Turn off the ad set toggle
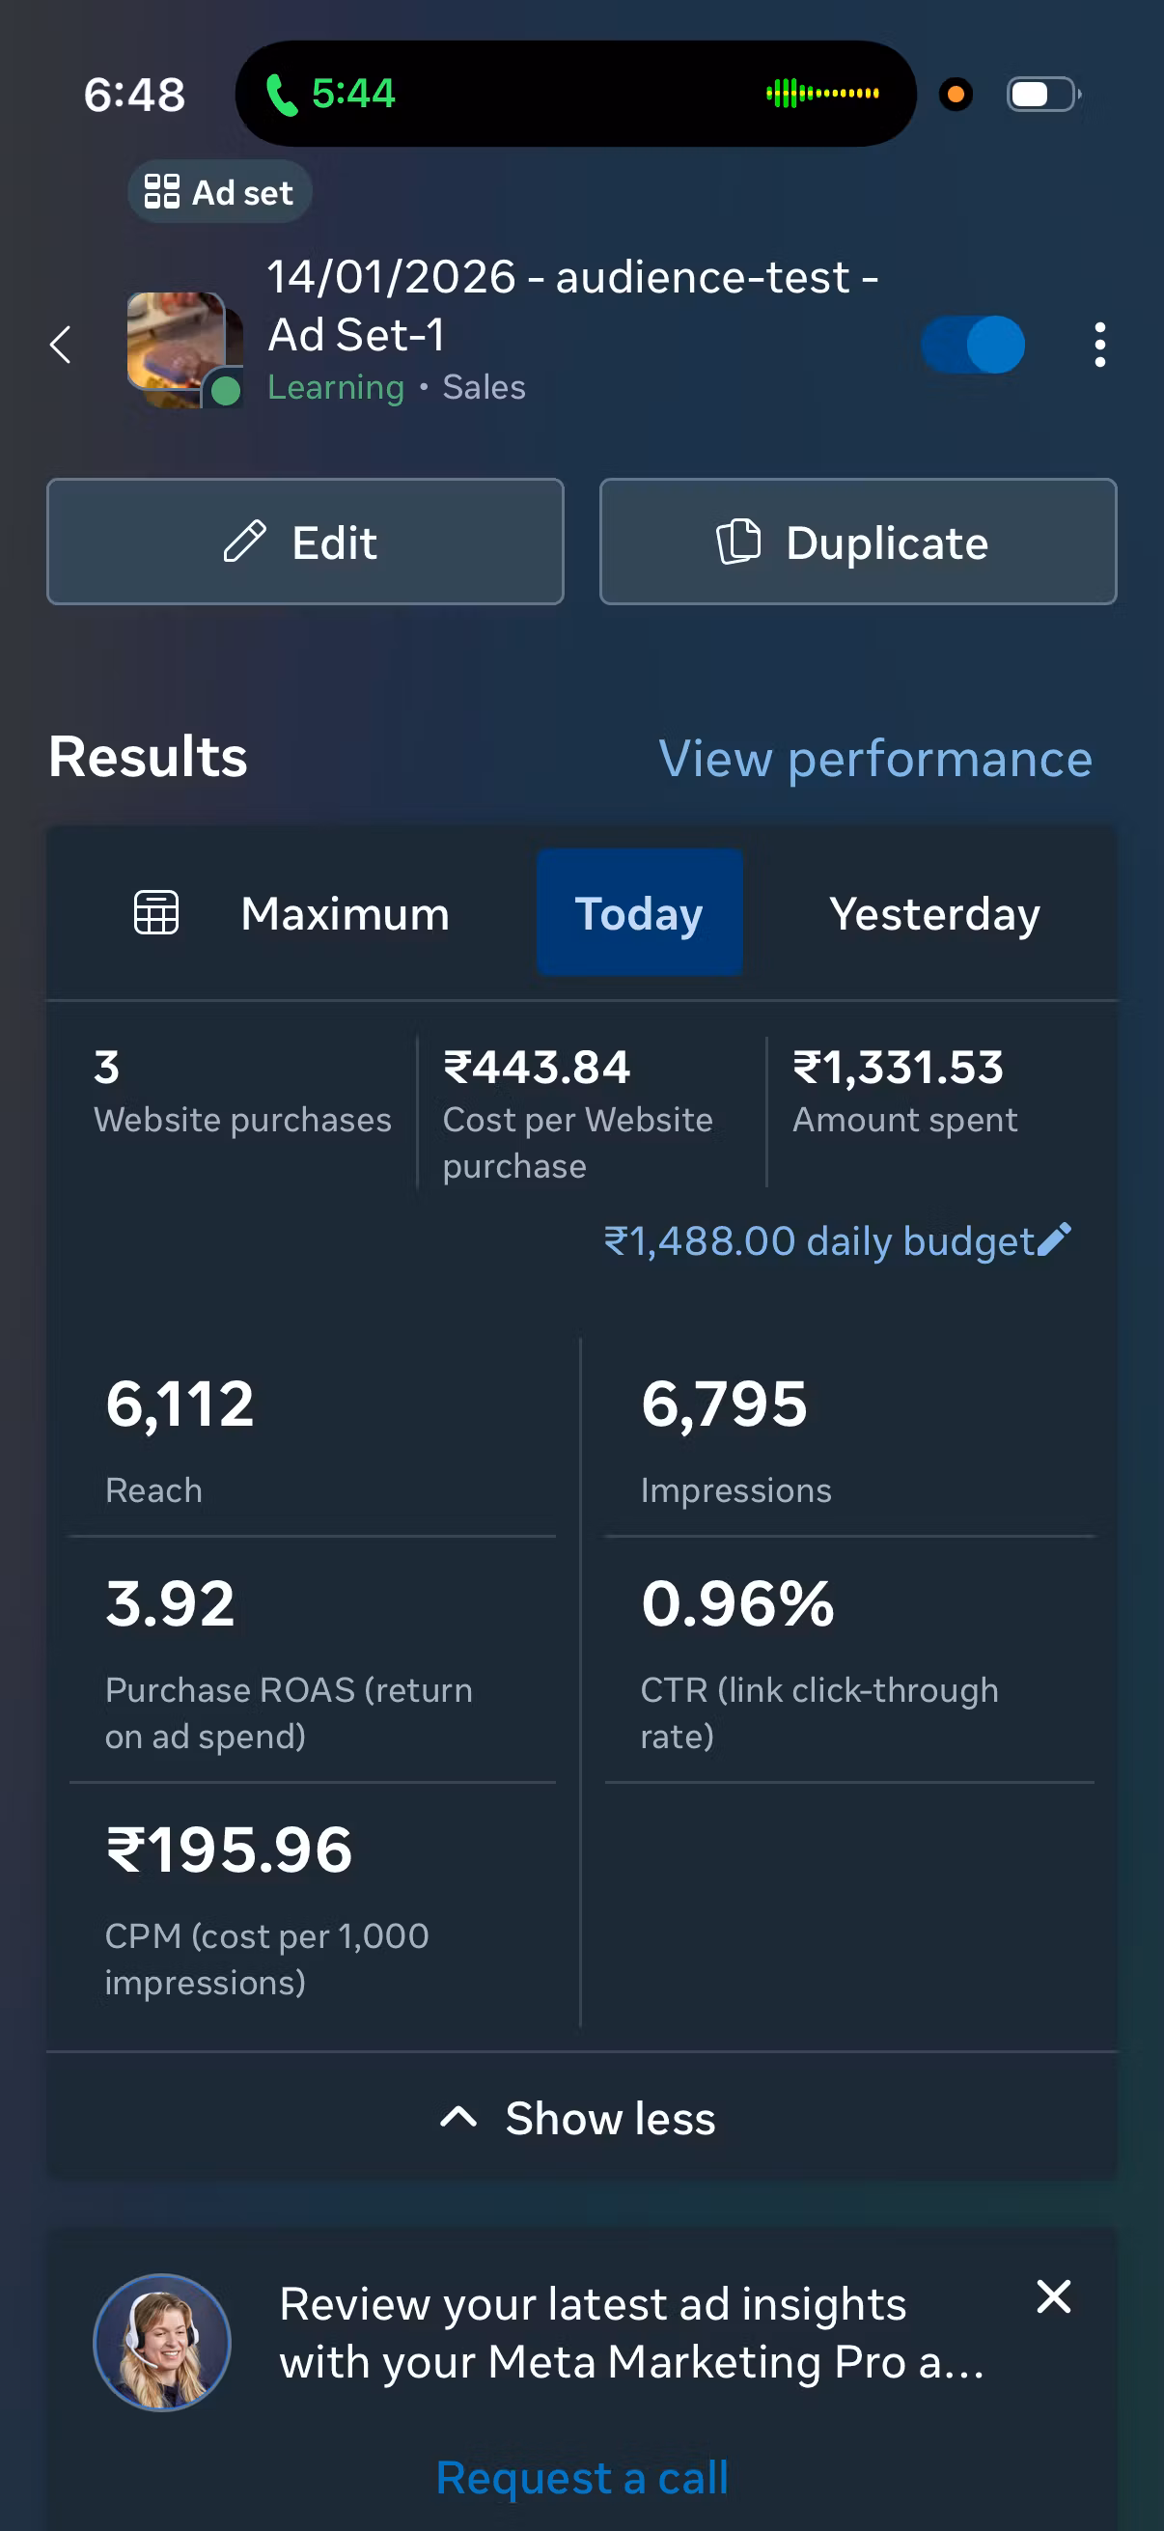This screenshot has height=2531, width=1164. (x=973, y=345)
